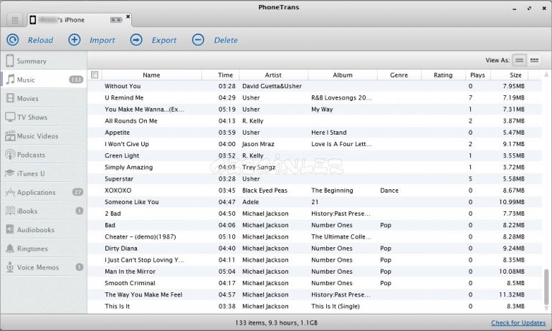
Task: Close the iPhone device tab
Action: 128,16
